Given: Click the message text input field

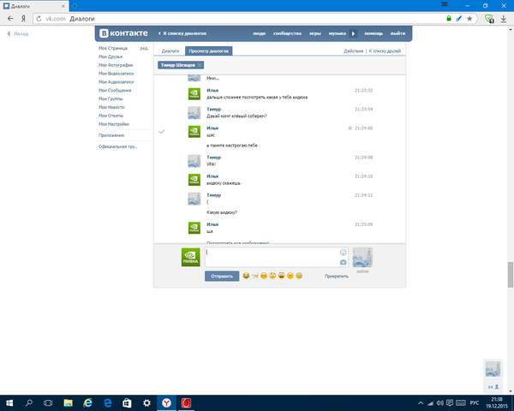Looking at the screenshot, I should point(270,256).
